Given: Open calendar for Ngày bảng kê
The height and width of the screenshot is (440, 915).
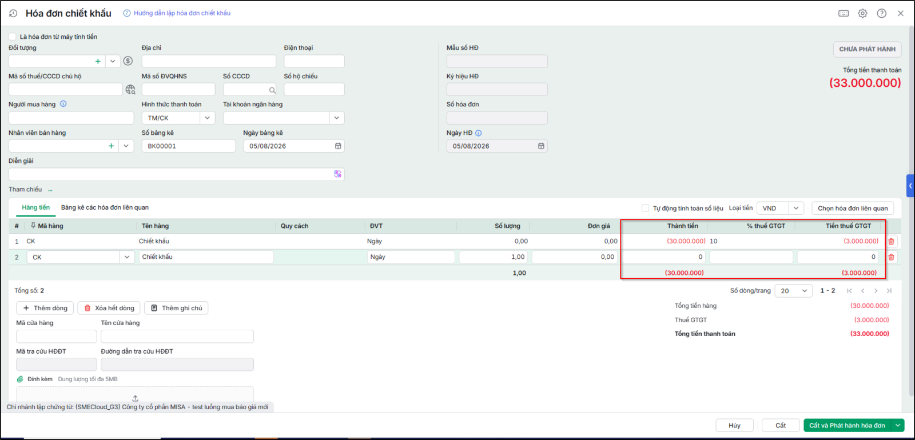Looking at the screenshot, I should point(338,146).
